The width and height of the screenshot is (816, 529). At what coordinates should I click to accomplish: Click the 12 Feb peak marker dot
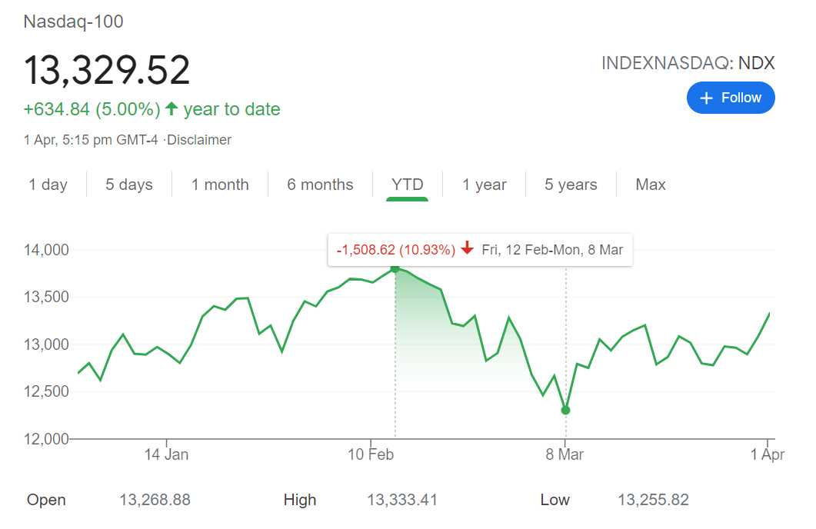[x=395, y=268]
